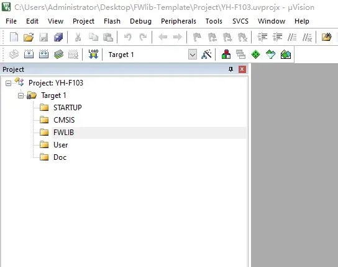
Task: Click the Build target icon
Action: 29,54
